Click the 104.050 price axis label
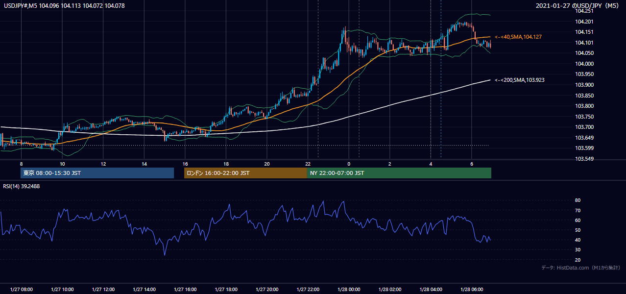 coord(584,53)
